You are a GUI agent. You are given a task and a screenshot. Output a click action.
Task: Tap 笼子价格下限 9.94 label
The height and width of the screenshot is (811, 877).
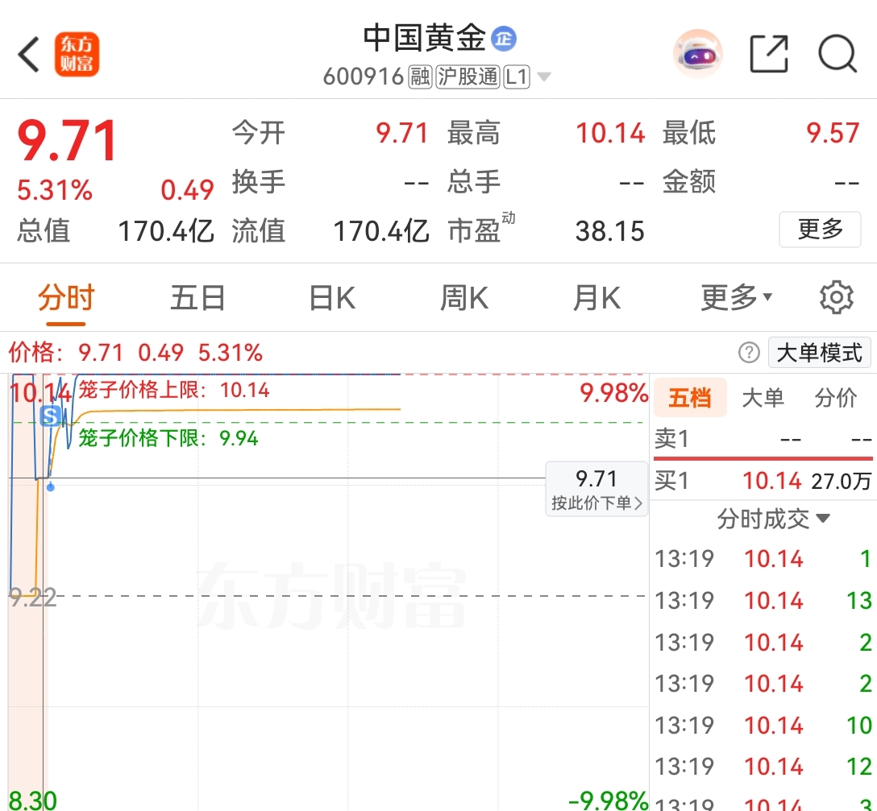click(x=168, y=437)
